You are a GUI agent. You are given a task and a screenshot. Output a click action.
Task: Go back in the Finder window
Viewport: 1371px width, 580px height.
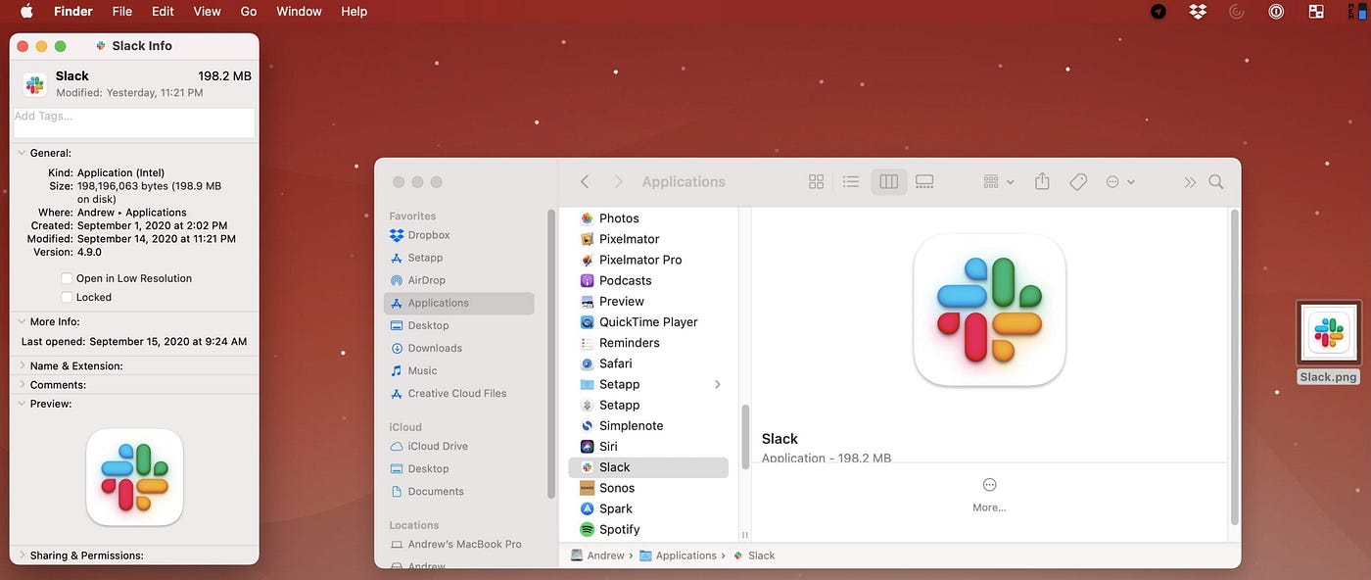point(585,181)
